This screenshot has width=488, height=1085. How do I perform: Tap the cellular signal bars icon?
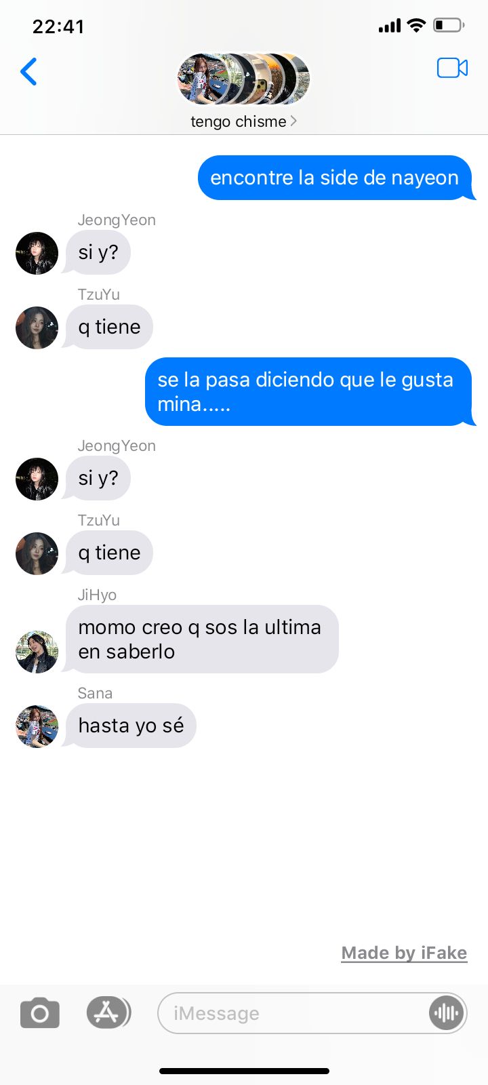[390, 26]
